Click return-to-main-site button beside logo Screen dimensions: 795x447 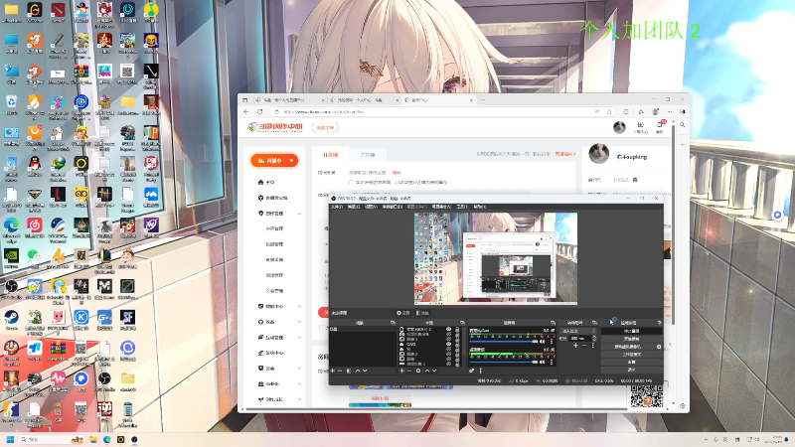point(325,127)
